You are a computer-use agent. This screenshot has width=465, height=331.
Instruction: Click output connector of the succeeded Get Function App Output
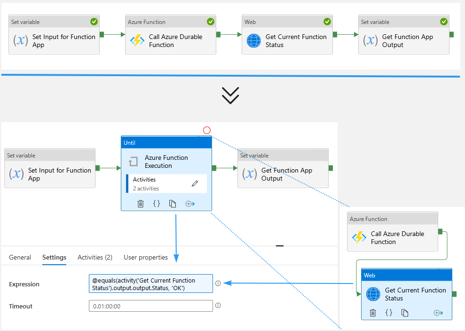(x=451, y=34)
